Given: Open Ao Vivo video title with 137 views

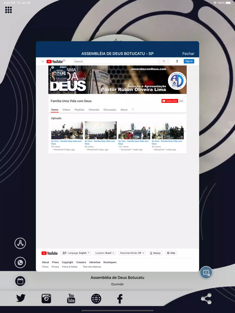Looking at the screenshot, I should [133, 142].
